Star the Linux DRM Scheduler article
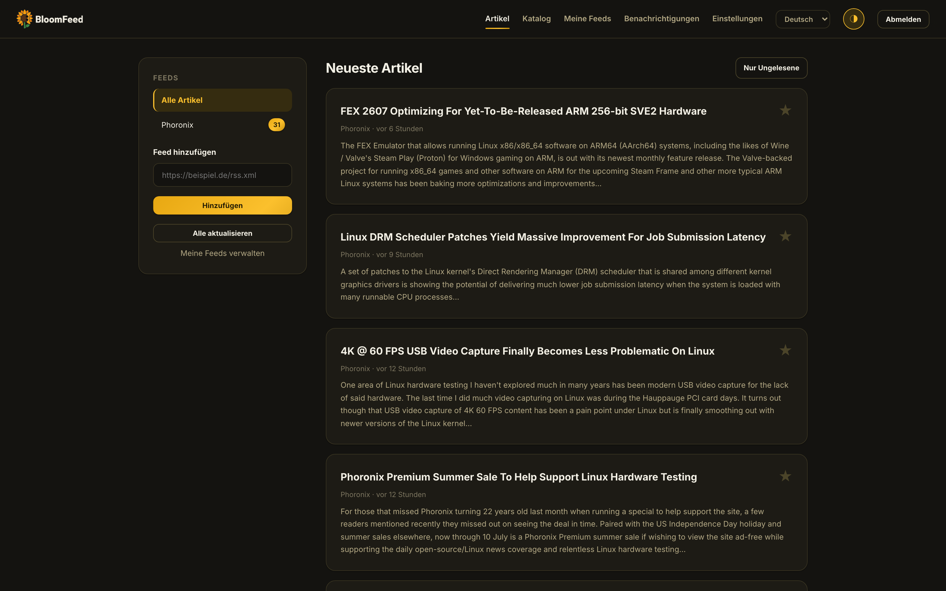 (x=785, y=236)
